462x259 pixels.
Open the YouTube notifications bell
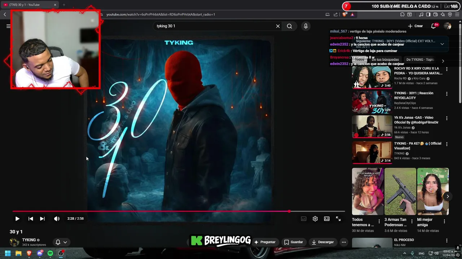434,26
